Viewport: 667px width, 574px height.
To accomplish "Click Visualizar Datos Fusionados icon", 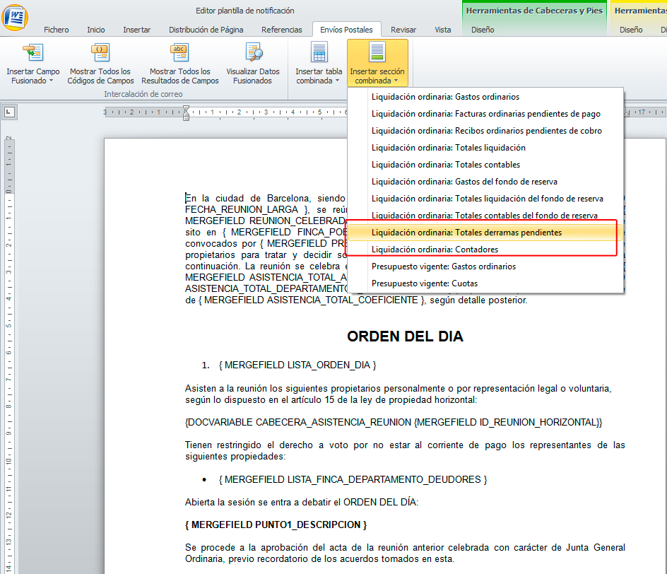I will (x=253, y=53).
